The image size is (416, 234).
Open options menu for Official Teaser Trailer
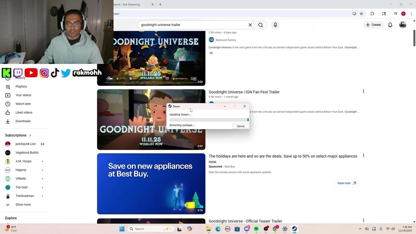pos(363,221)
